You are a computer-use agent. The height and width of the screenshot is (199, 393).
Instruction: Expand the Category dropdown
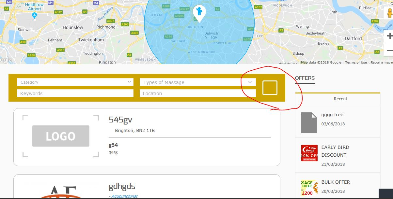pyautogui.click(x=75, y=82)
